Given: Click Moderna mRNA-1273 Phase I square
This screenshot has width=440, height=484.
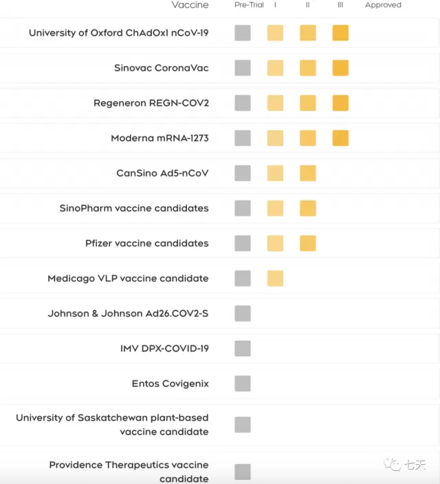Looking at the screenshot, I should click(275, 138).
